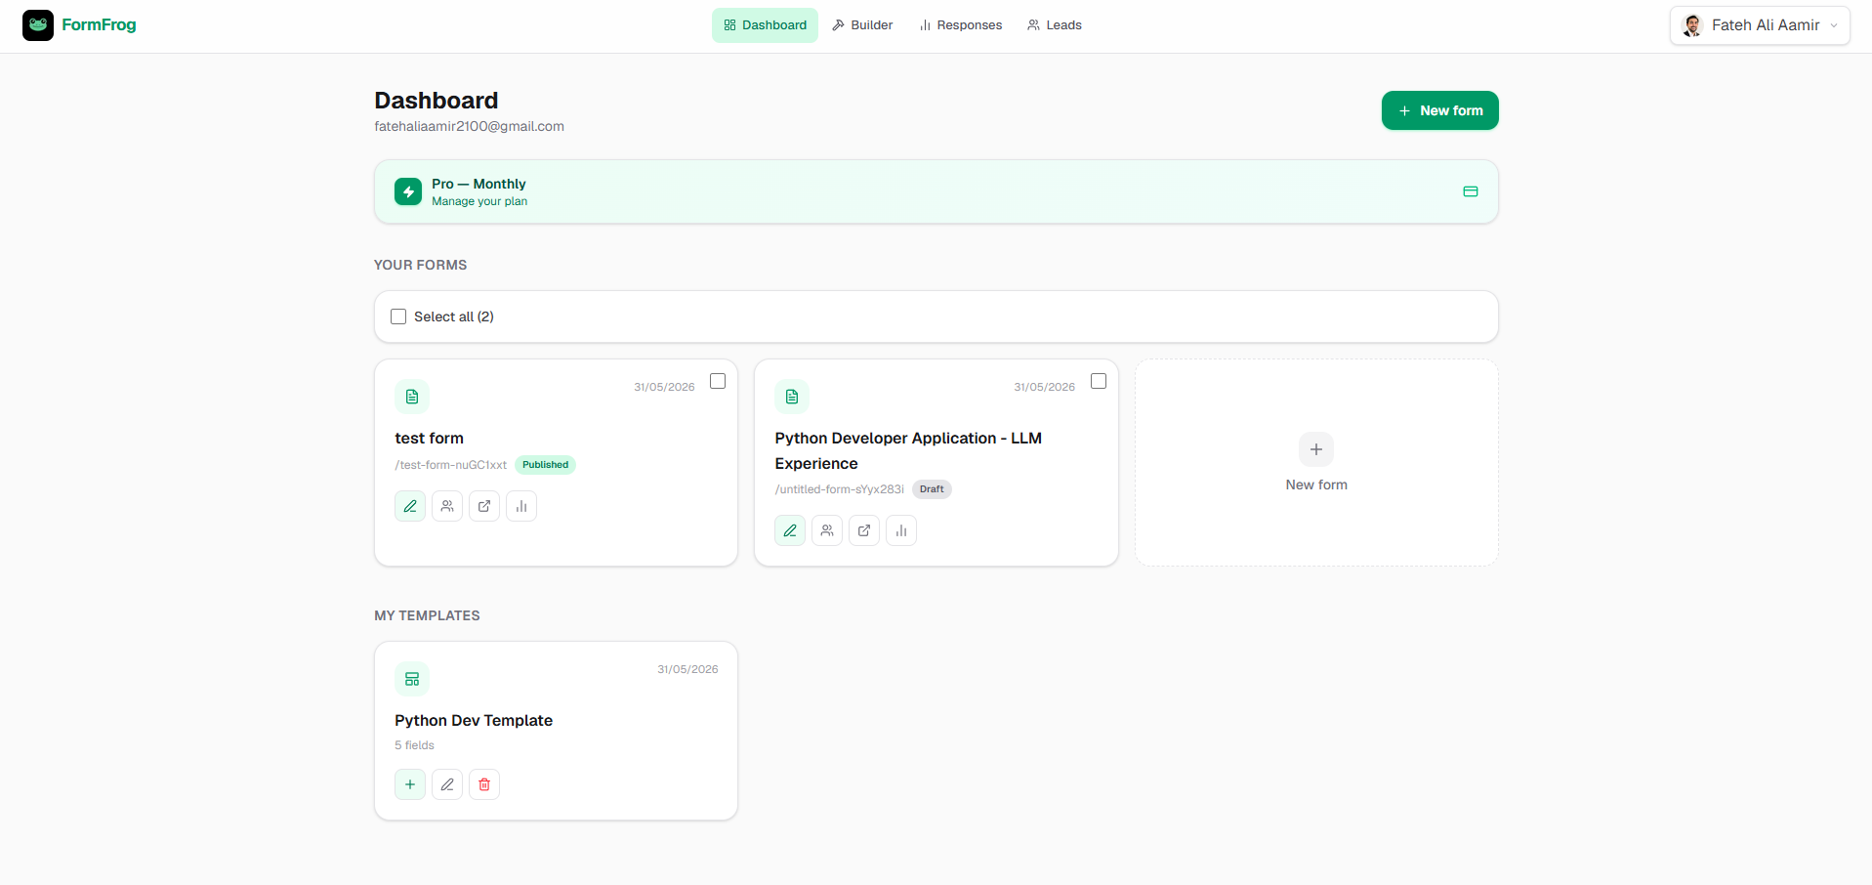
Task: Click the Pro — Monthly plan label
Action: click(x=478, y=184)
